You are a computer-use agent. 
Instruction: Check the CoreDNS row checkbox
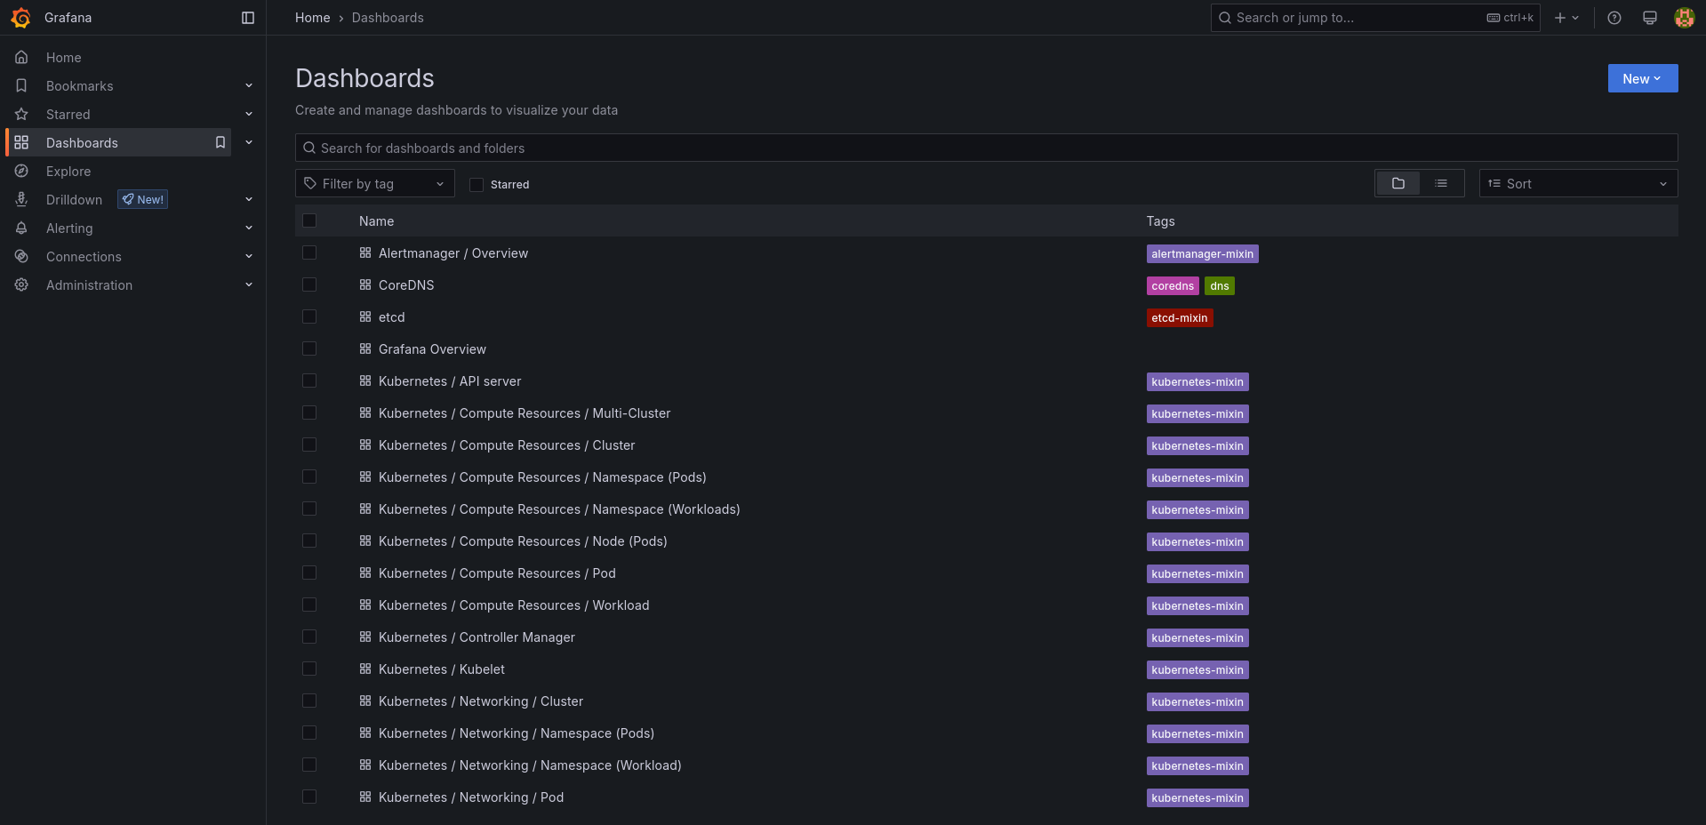[309, 284]
